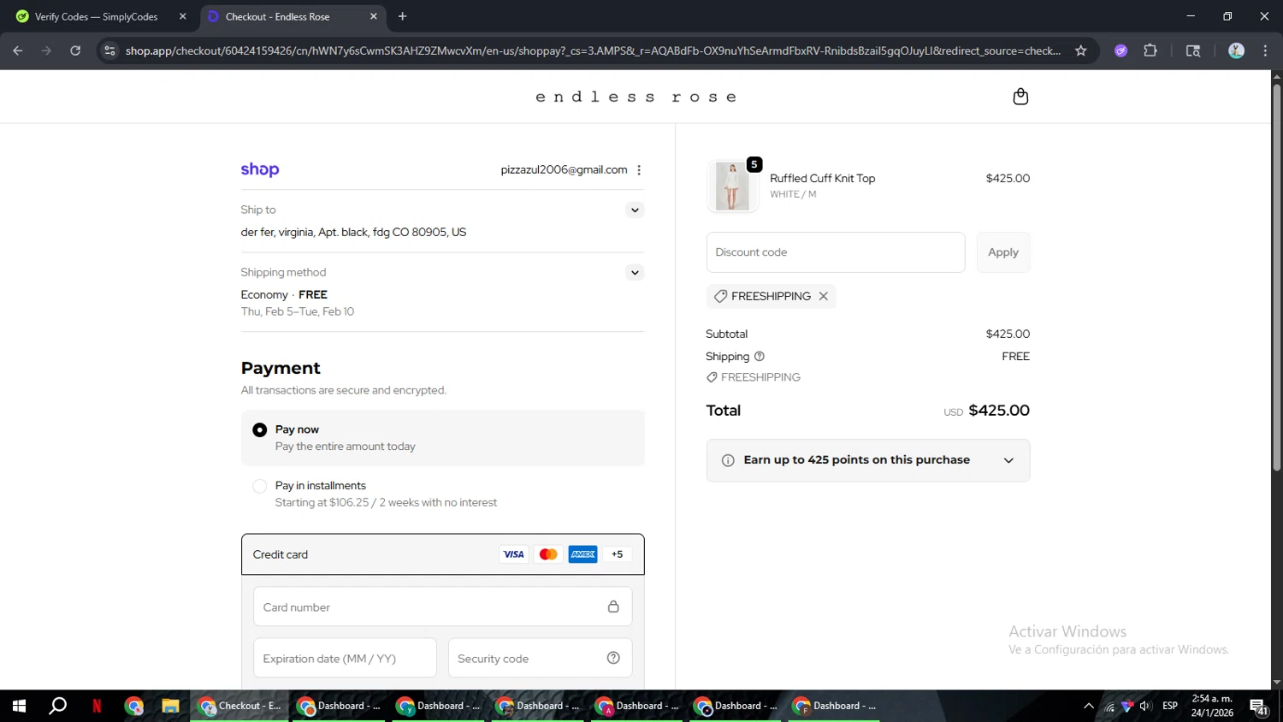The image size is (1283, 722).
Task: Open Chrome's three-dot menu
Action: point(1265,50)
